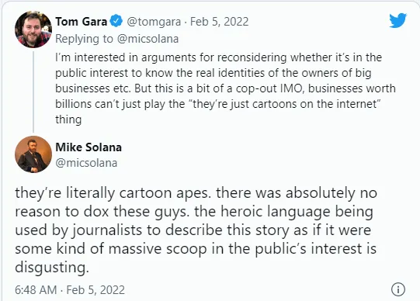The height and width of the screenshot is (301, 420).
Task: Click Mike Solana's tweet text about cartoon apes
Action: tap(196, 230)
